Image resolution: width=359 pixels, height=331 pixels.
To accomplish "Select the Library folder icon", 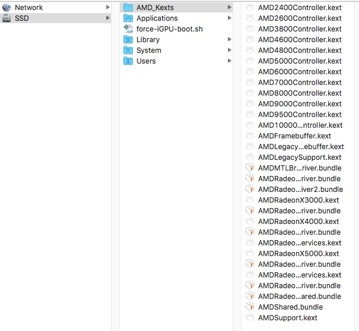I will point(128,40).
